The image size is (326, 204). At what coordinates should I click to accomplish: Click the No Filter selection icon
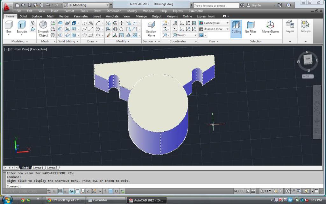[250, 27]
